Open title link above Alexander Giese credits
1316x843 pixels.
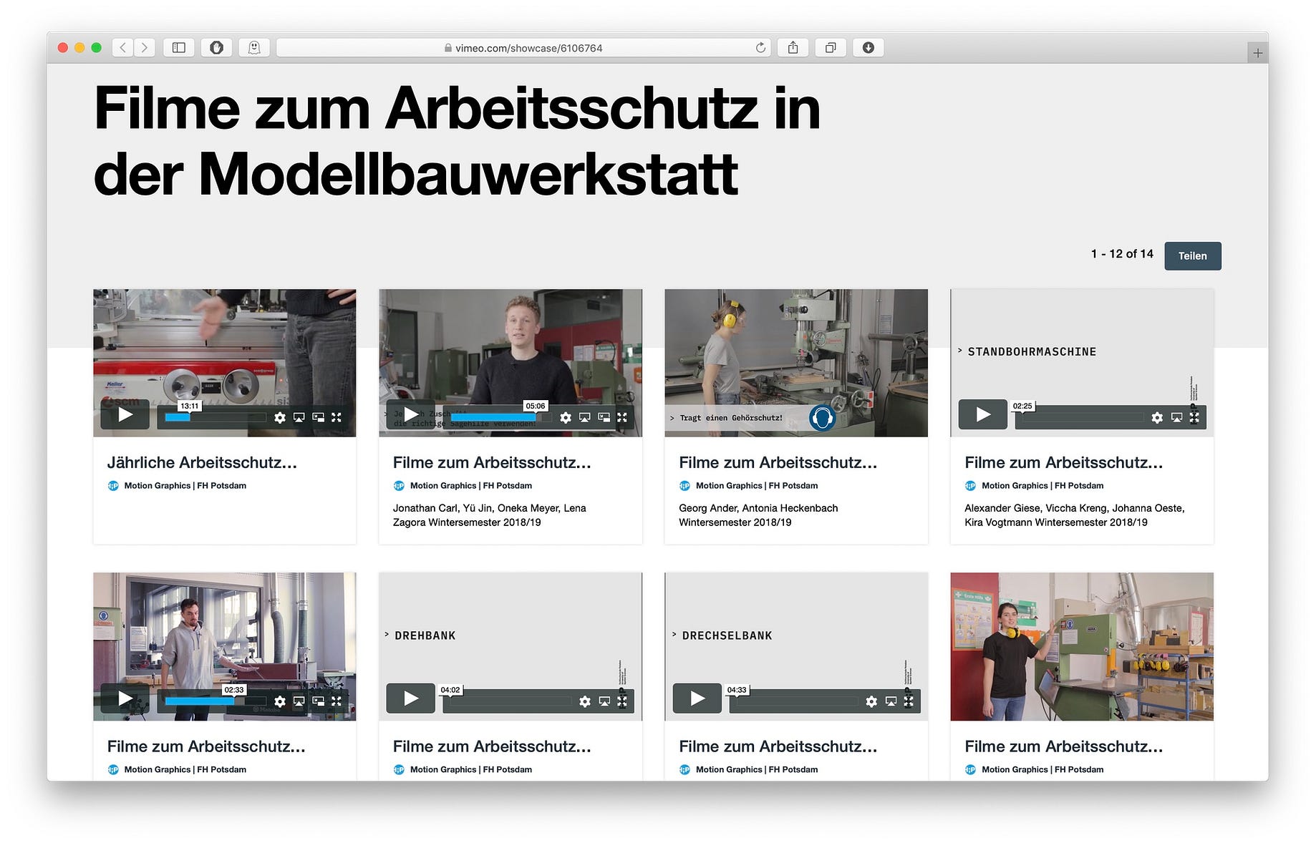click(1063, 462)
